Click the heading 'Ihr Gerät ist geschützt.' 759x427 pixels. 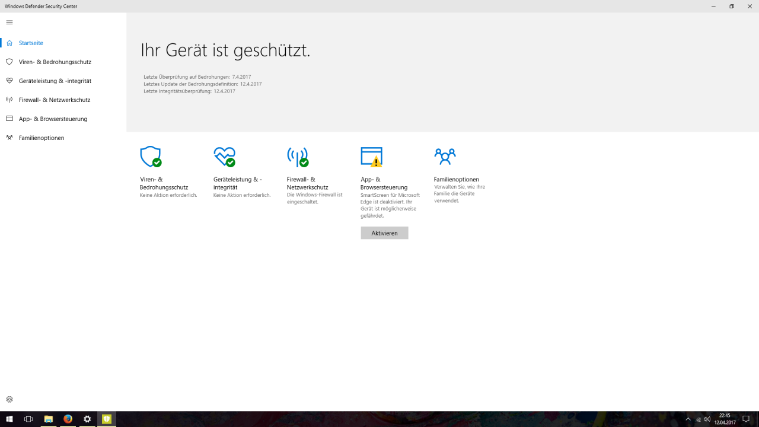225,50
